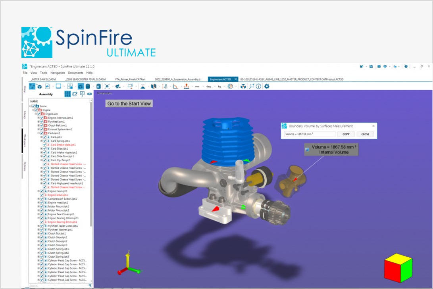Click the Go to the Start View button
This screenshot has height=289, width=433.
click(x=129, y=104)
